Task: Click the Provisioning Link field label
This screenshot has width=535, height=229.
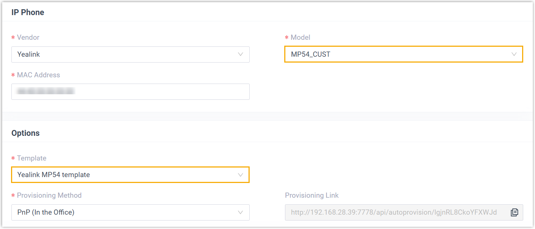Action: coord(312,195)
